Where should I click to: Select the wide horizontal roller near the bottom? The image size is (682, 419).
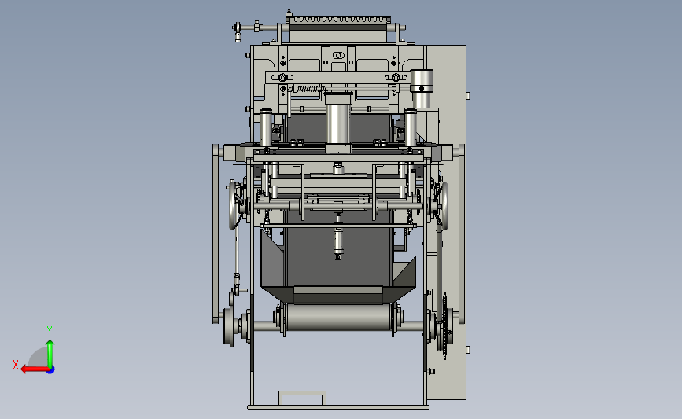point(338,318)
